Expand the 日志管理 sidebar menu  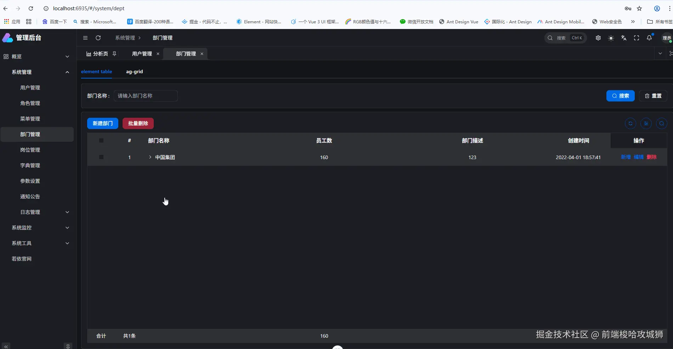[37, 212]
